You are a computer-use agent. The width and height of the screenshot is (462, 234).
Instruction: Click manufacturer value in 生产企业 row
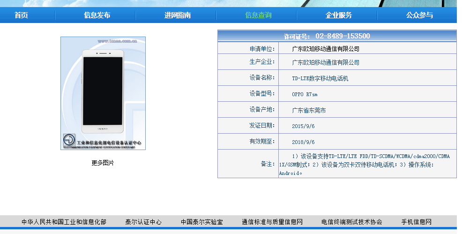coord(326,62)
